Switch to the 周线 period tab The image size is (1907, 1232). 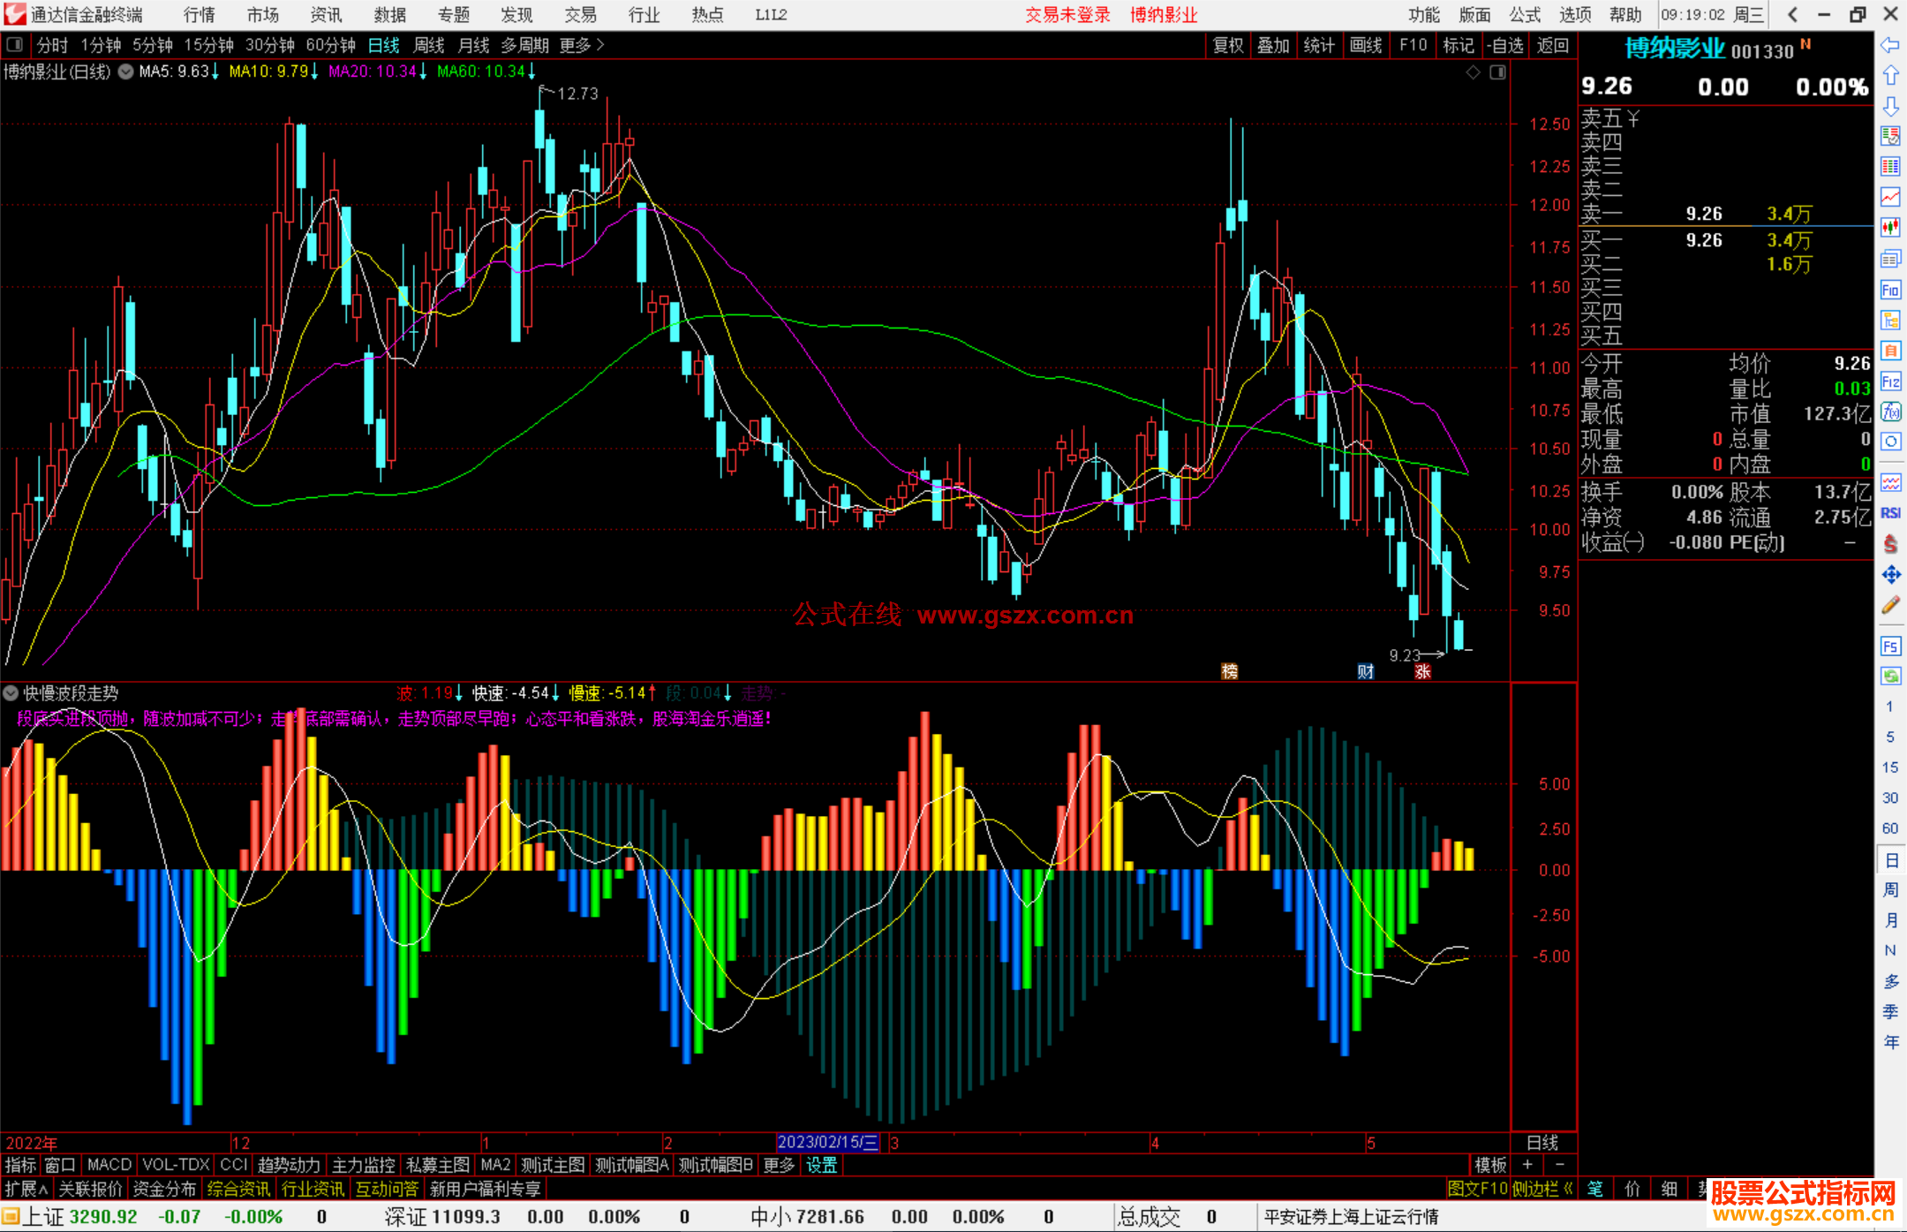[429, 45]
